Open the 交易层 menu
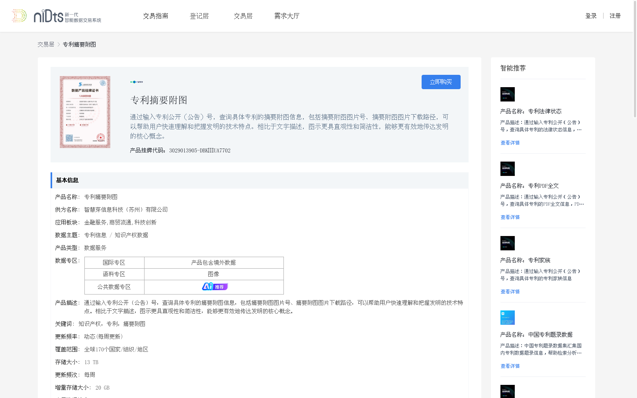637x398 pixels. pyautogui.click(x=243, y=16)
